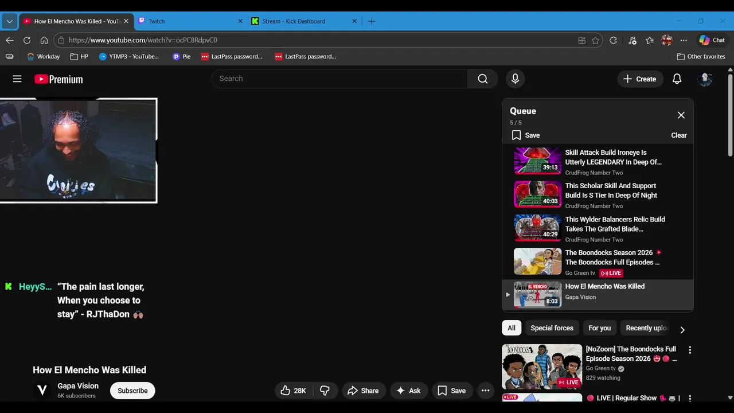Select the All filter chip
The height and width of the screenshot is (413, 734).
[512, 328]
